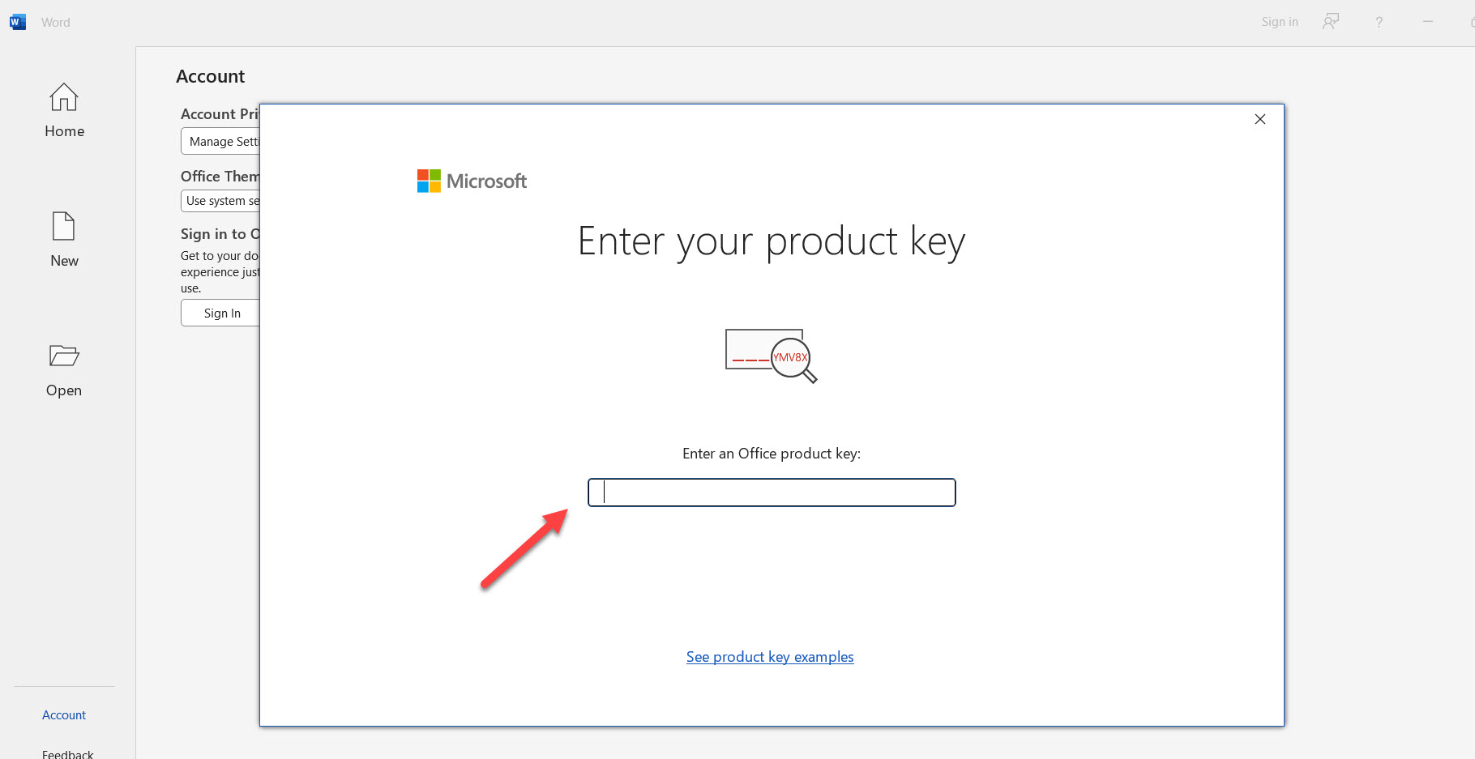
Task: Click the Sign in link in title bar
Action: [1279, 22]
